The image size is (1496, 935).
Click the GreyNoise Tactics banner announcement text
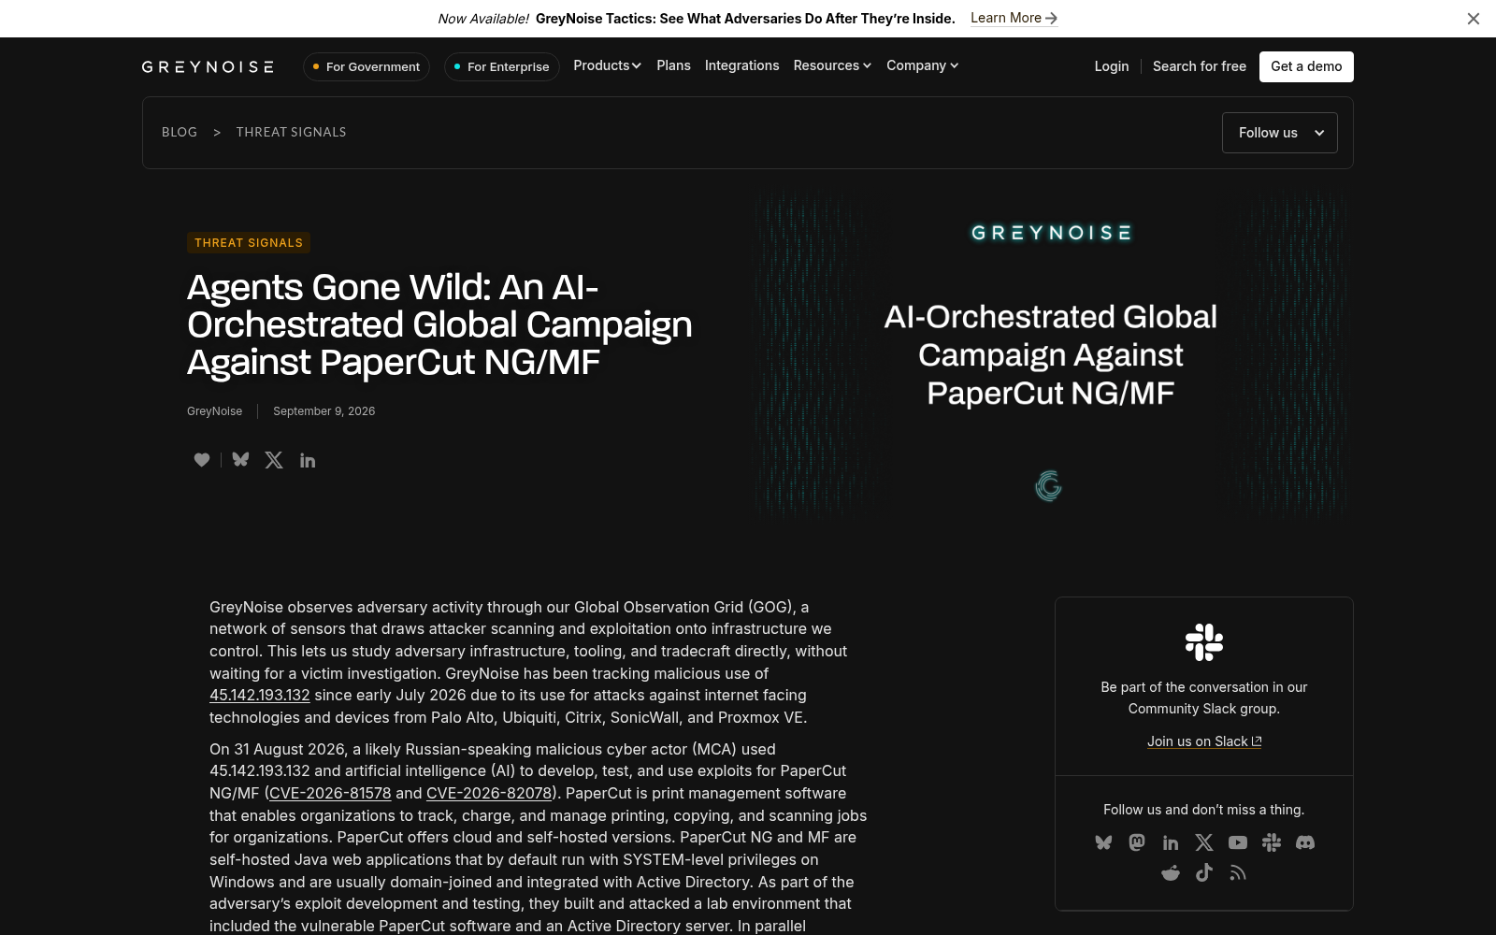click(745, 19)
